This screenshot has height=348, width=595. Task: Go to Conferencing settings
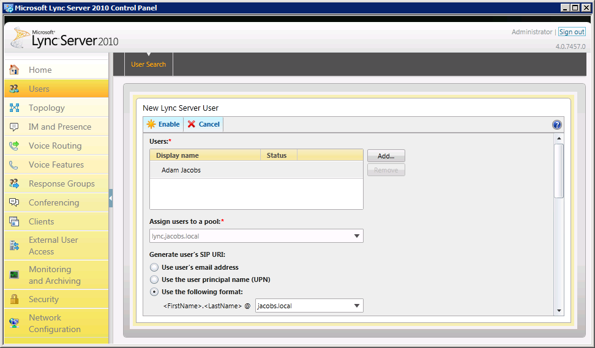56,202
